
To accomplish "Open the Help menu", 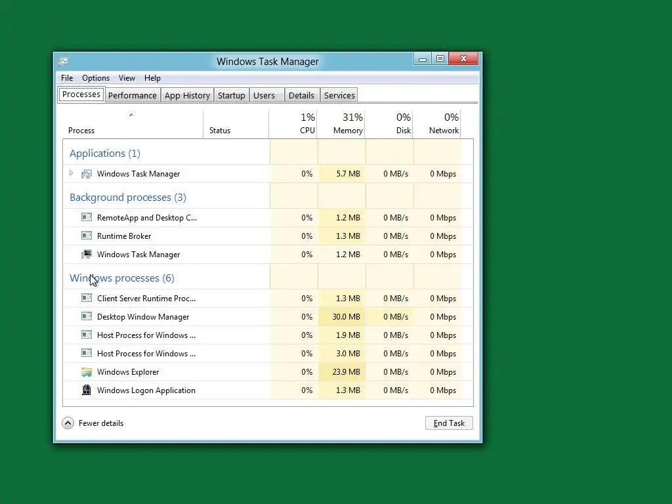I will 152,78.
